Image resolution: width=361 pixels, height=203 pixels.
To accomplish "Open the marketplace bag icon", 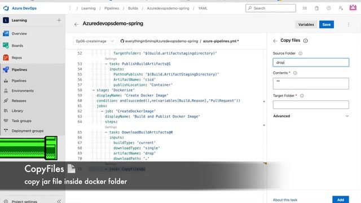I will [x=317, y=8].
